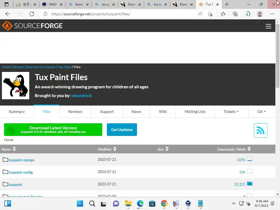Follow Tux Paint breadcrumb link
280x210 pixels.
click(65, 67)
